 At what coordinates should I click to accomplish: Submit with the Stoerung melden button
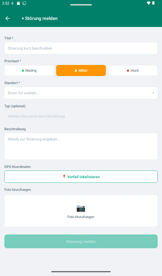point(81,241)
